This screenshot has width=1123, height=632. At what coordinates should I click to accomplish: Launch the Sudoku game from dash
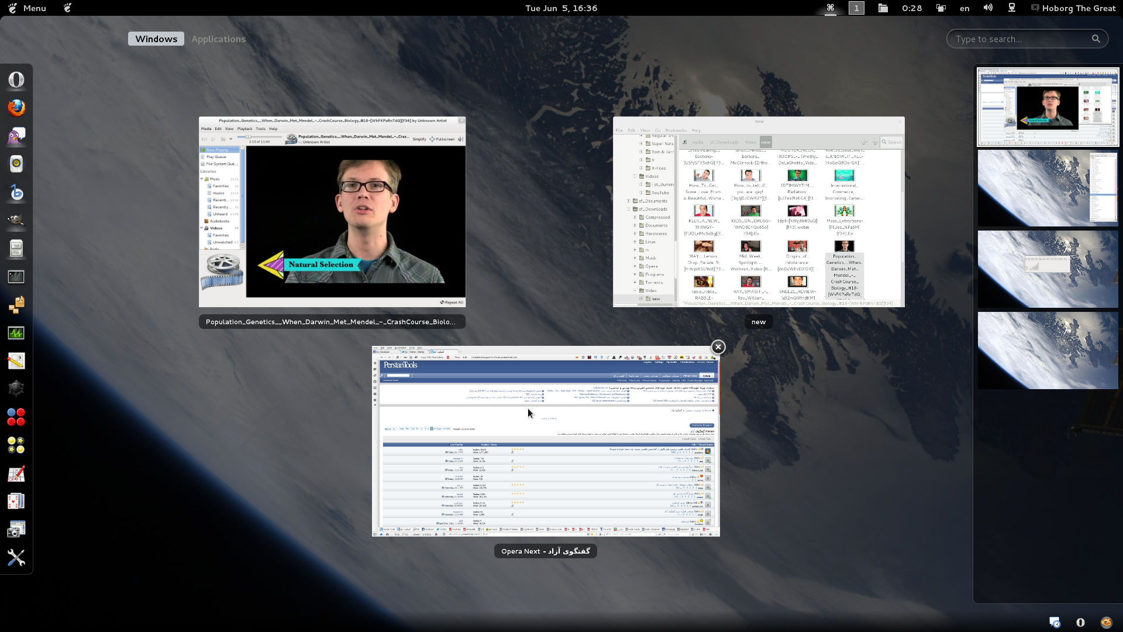click(16, 473)
